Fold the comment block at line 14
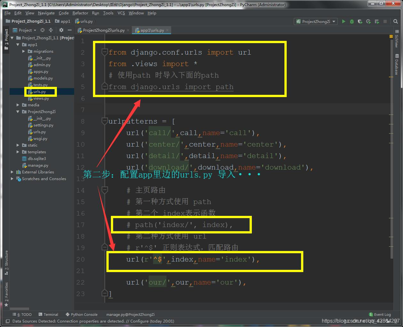 tap(105, 190)
